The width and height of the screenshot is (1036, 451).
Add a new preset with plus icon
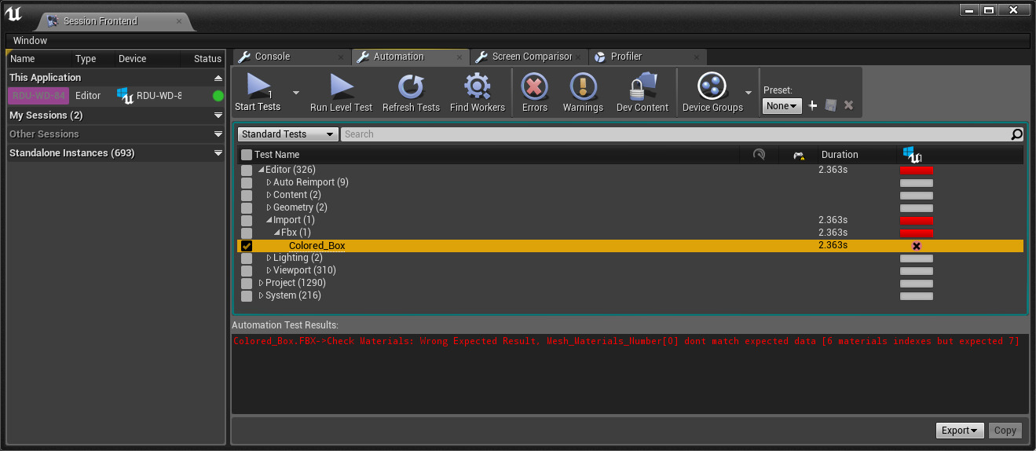click(x=813, y=105)
